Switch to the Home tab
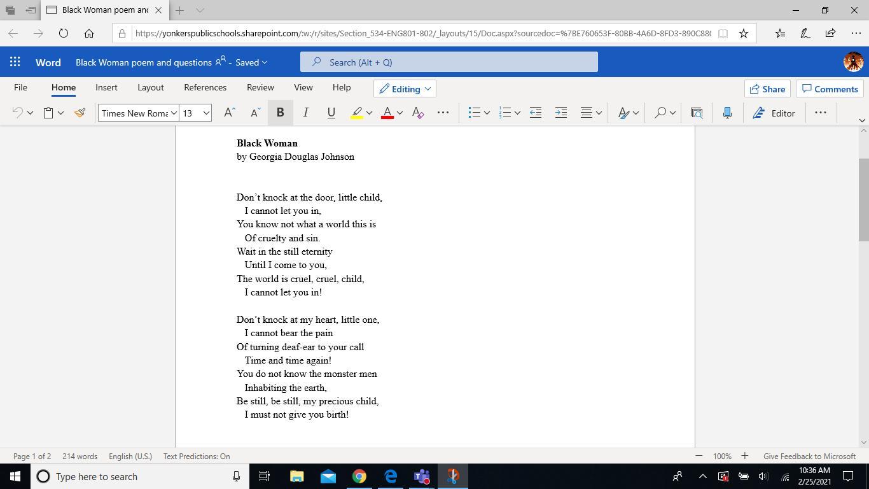869x489 pixels. click(64, 88)
